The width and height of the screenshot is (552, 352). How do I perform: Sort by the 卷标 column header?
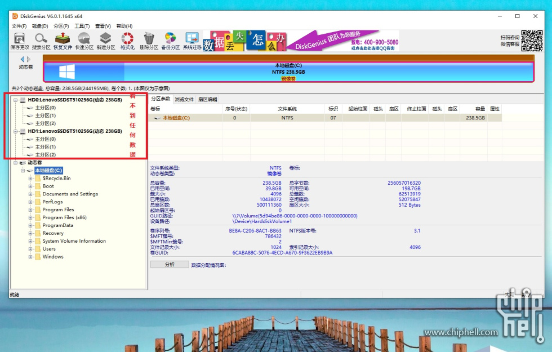[186, 109]
